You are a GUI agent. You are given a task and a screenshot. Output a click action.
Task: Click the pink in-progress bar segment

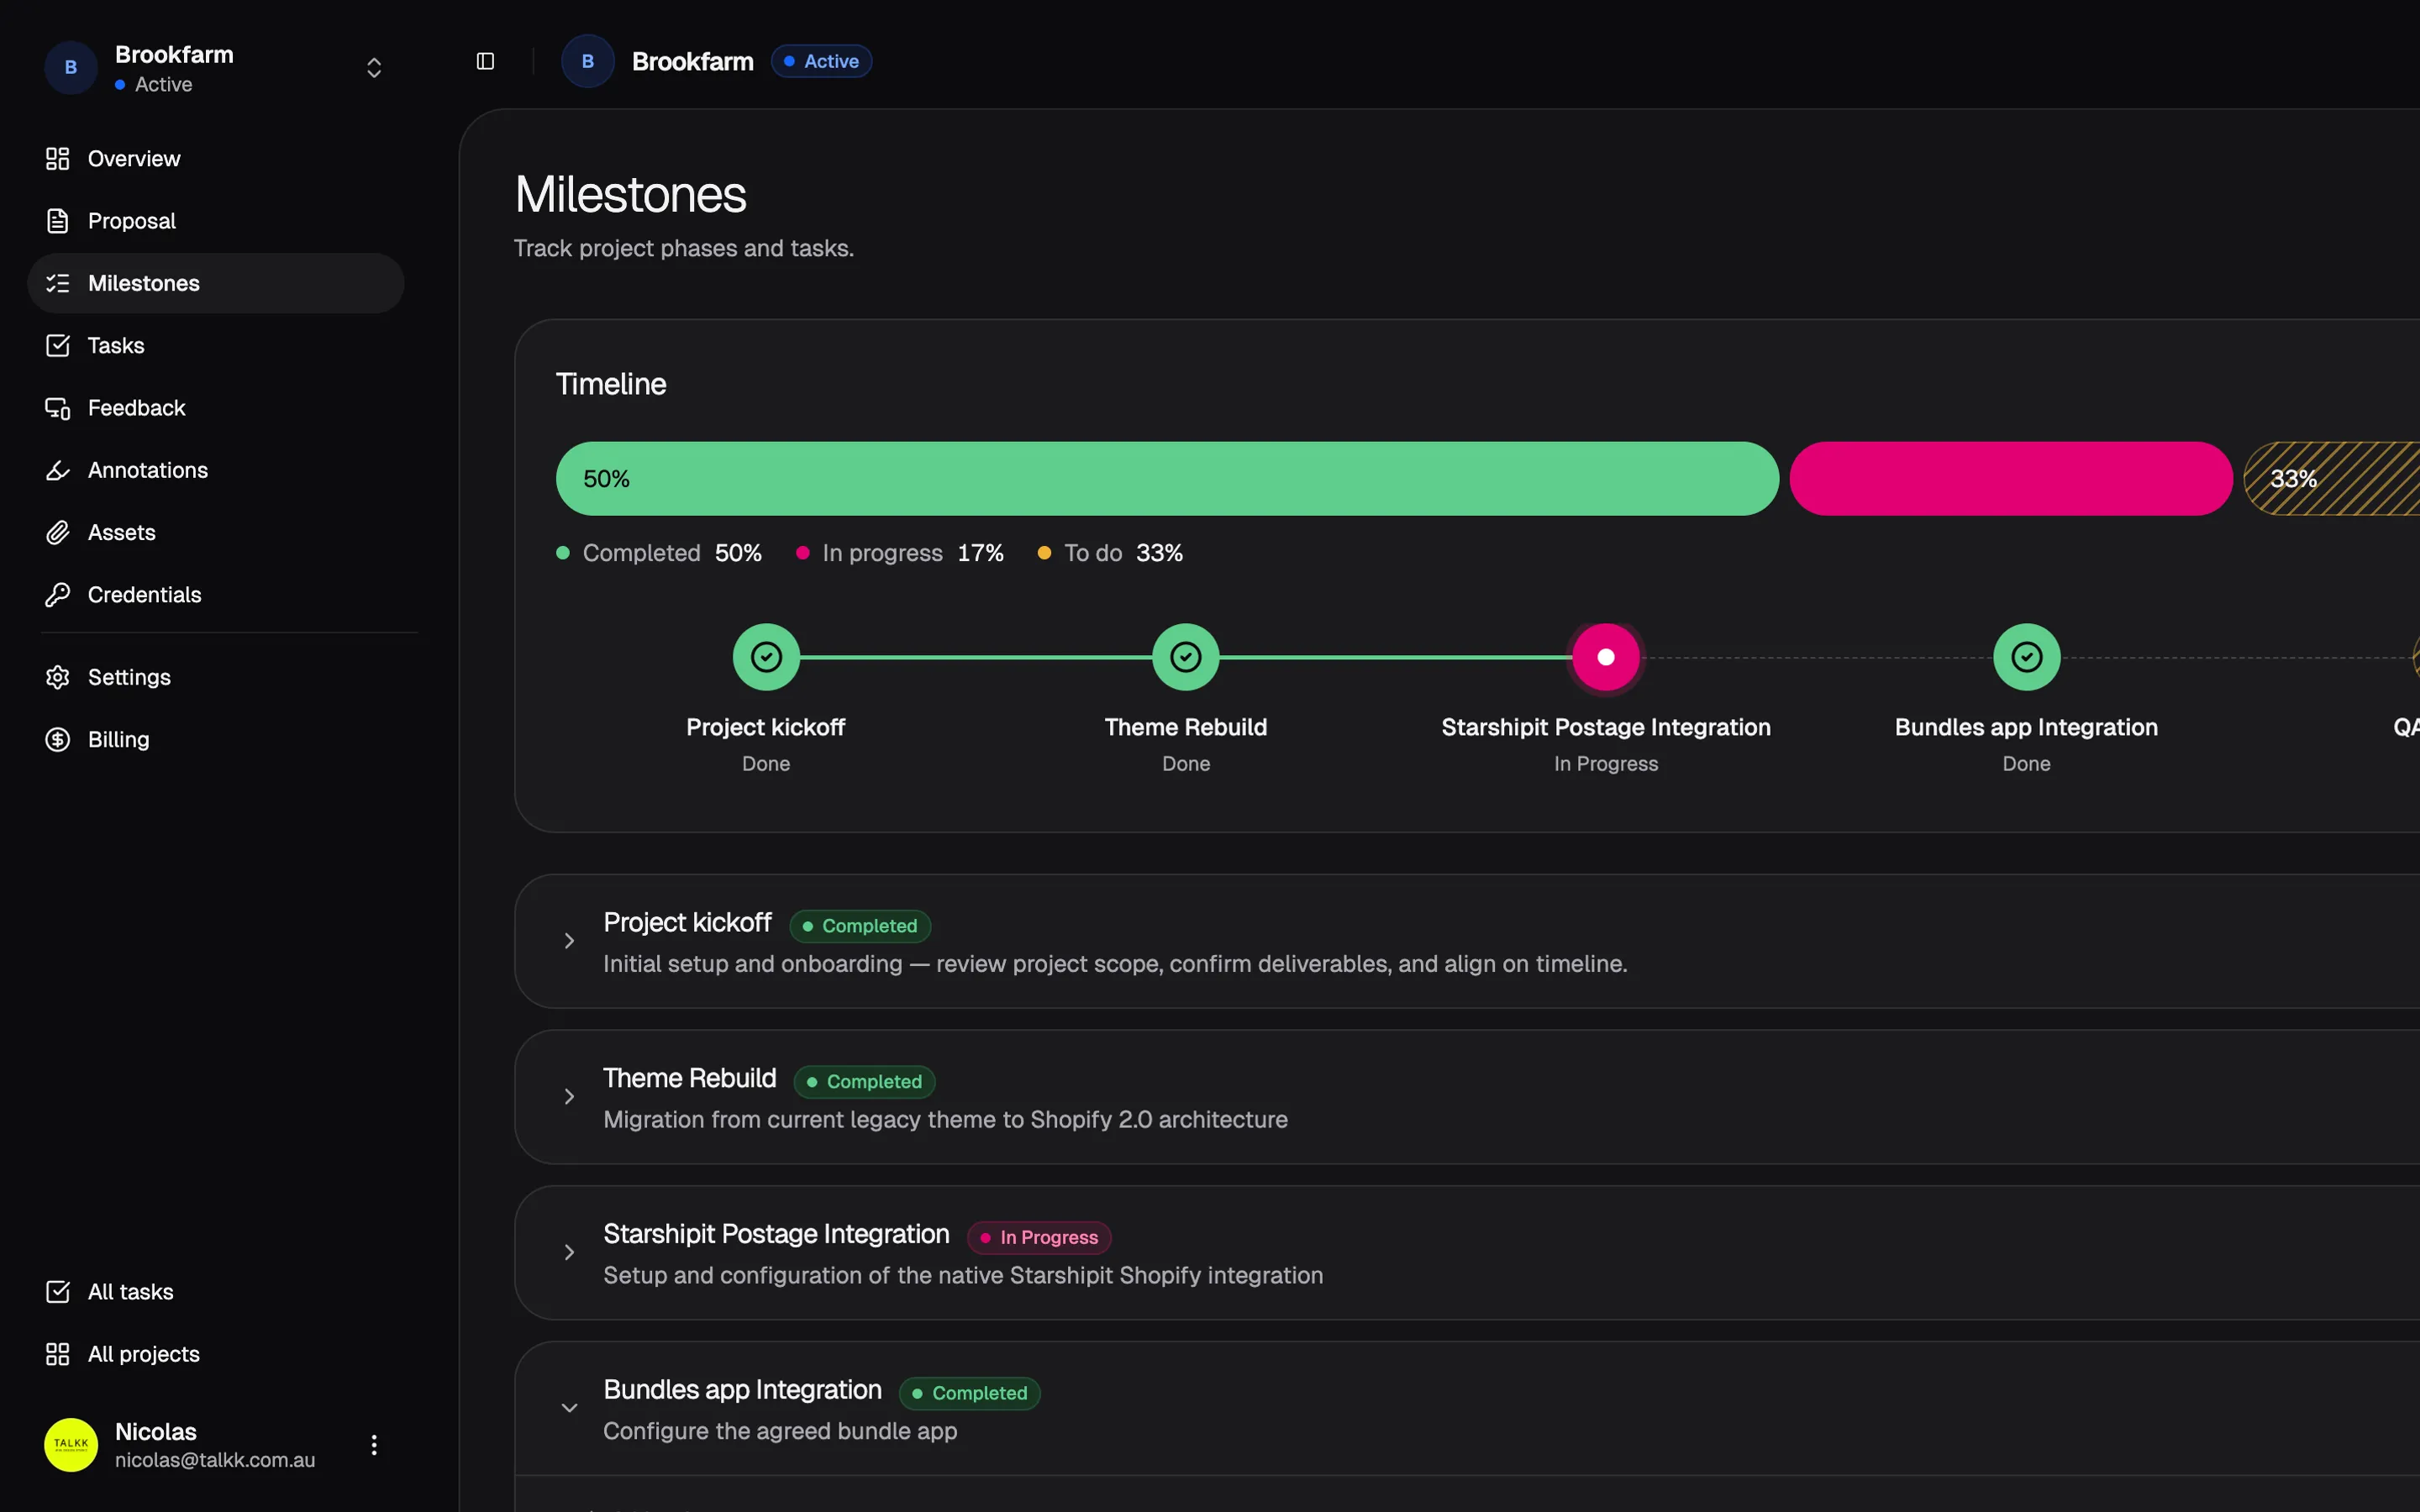2011,479
